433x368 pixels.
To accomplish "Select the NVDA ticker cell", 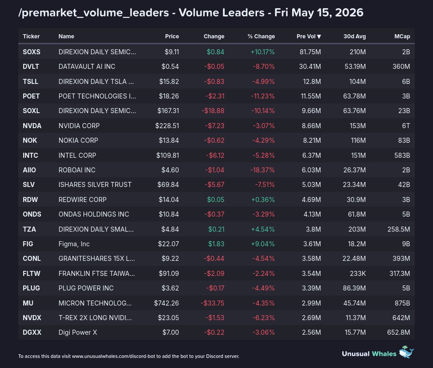I will [32, 126].
